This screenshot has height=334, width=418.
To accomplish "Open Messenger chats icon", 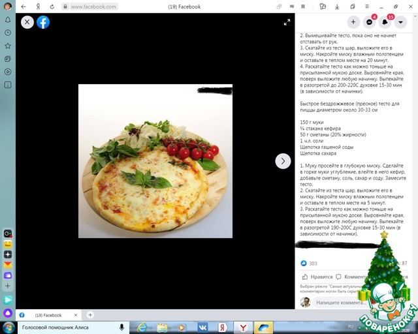I will (x=369, y=22).
